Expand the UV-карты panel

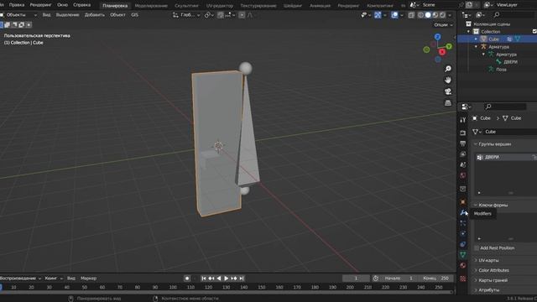[x=488, y=260]
